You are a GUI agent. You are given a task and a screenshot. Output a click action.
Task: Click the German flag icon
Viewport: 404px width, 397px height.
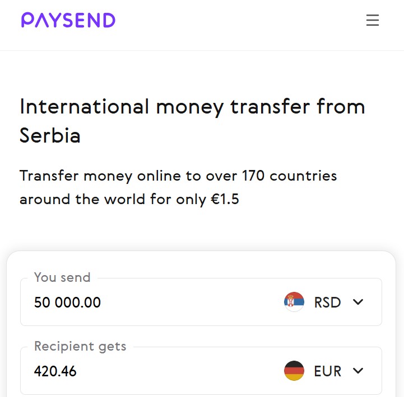point(294,371)
